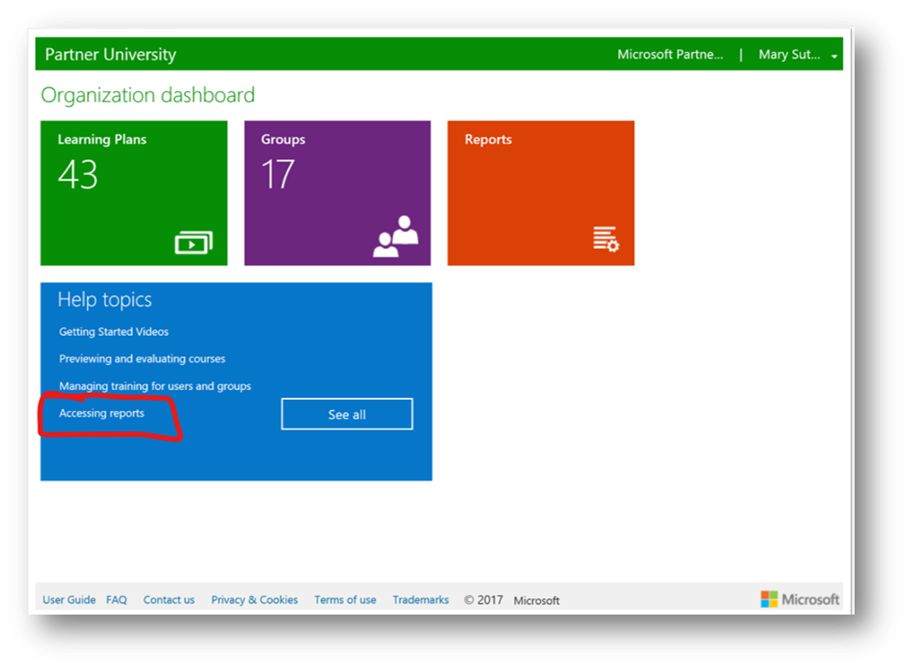
Task: Click the number 17 on Groups
Action: pos(278,175)
